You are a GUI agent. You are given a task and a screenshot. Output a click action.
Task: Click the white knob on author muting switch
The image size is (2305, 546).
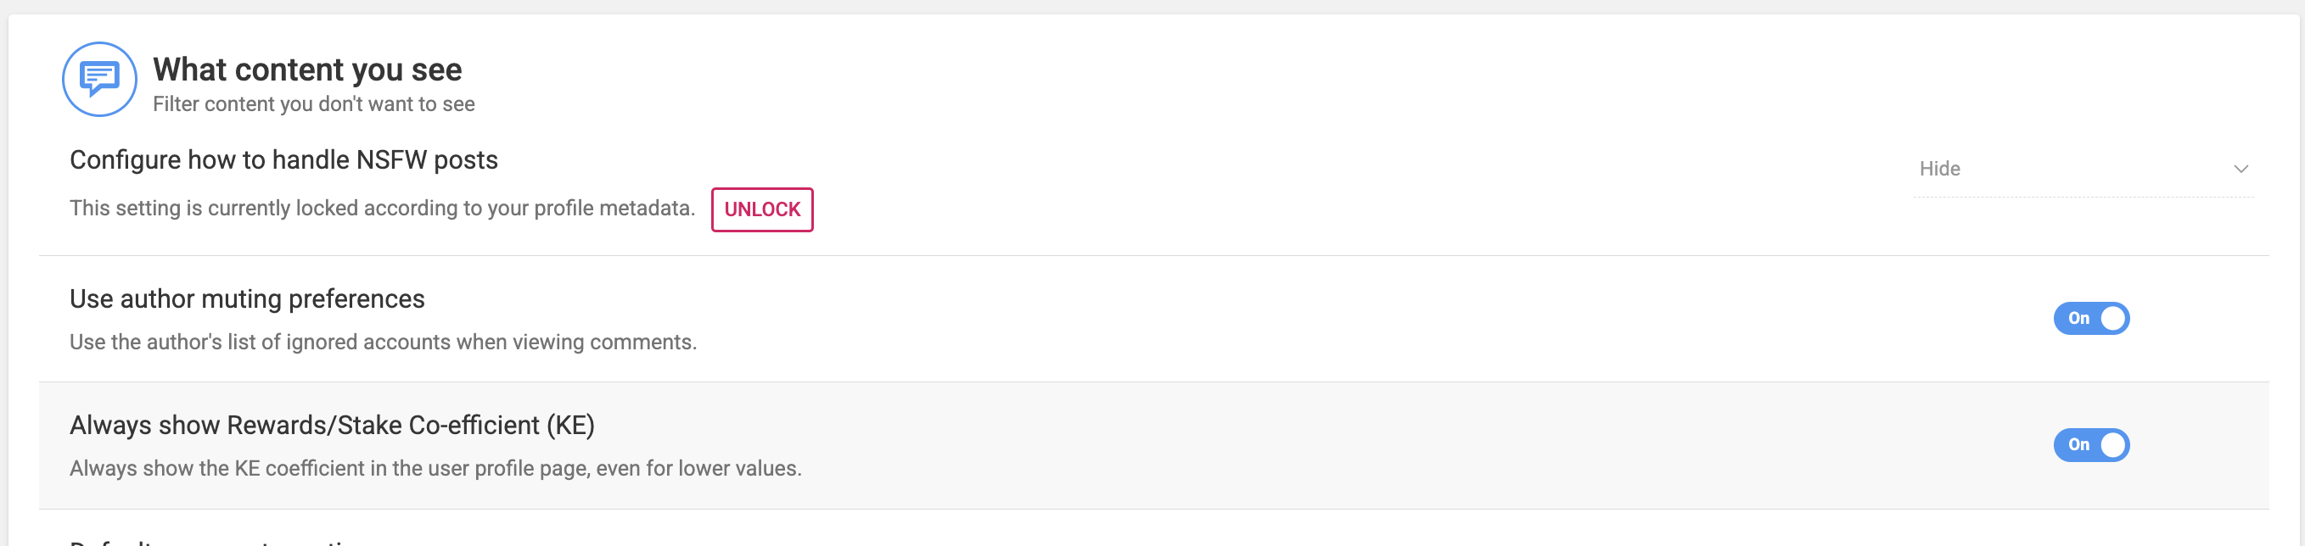(x=2112, y=318)
